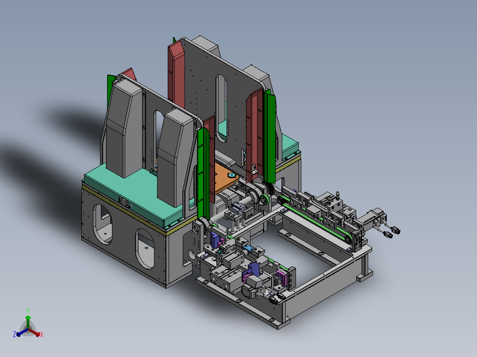477x357 pixels.
Task: Click the blue Z axis of the orientation triad
Action: pos(23,332)
